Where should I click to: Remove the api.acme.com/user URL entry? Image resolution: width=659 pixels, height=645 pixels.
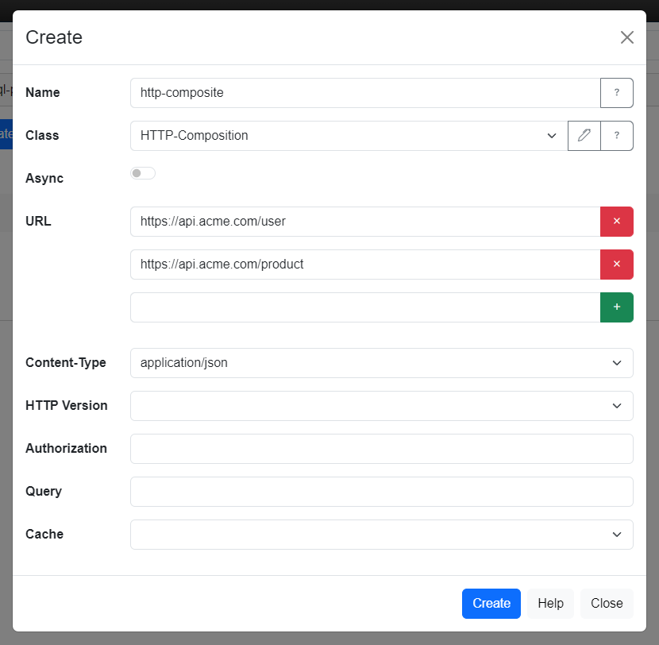click(616, 222)
